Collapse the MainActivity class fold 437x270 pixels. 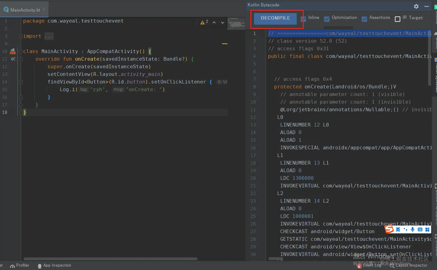(21, 52)
